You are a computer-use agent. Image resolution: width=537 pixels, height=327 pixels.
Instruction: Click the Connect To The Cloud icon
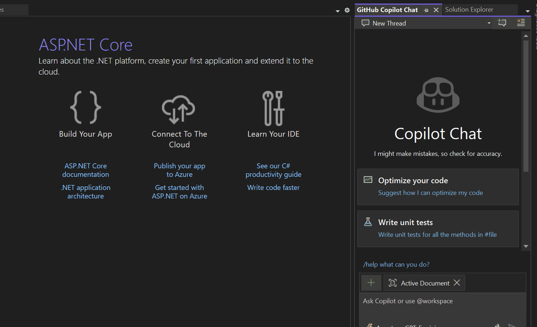tap(179, 109)
